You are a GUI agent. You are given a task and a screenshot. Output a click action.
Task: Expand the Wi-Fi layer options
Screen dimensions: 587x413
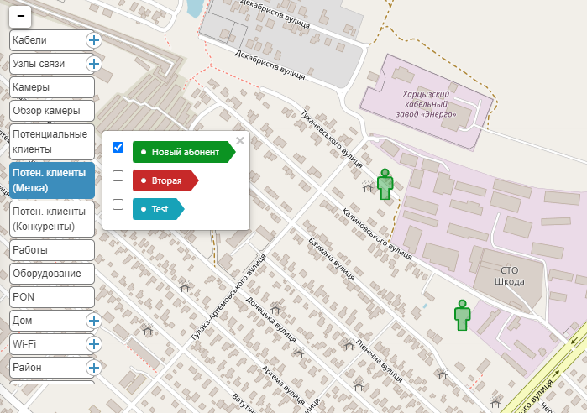tap(93, 344)
